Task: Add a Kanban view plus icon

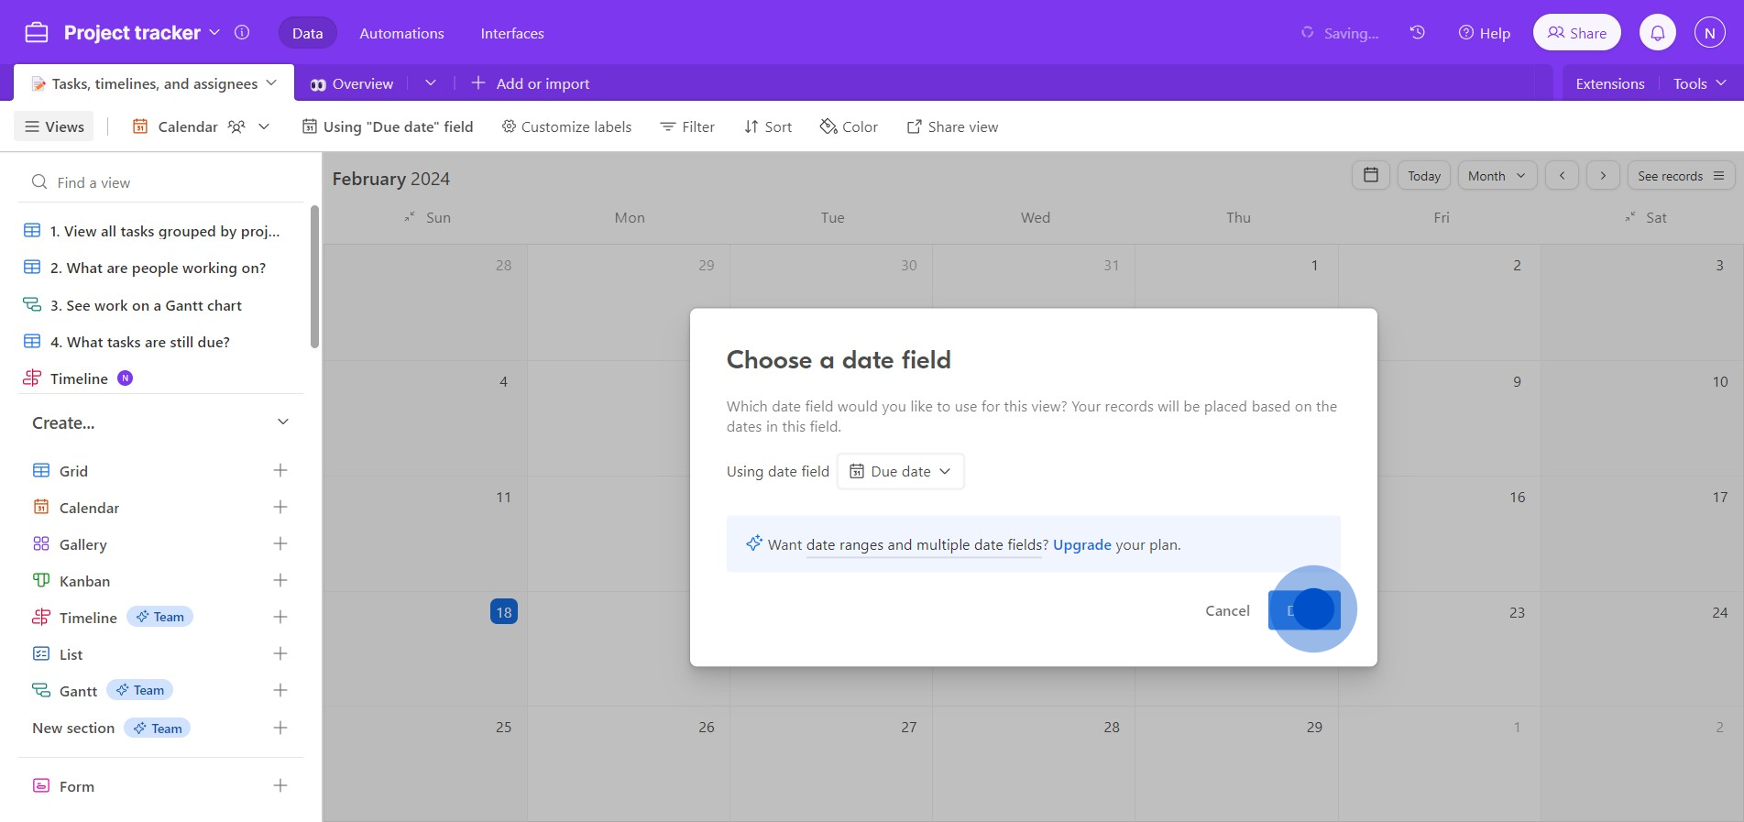Action: 280,580
